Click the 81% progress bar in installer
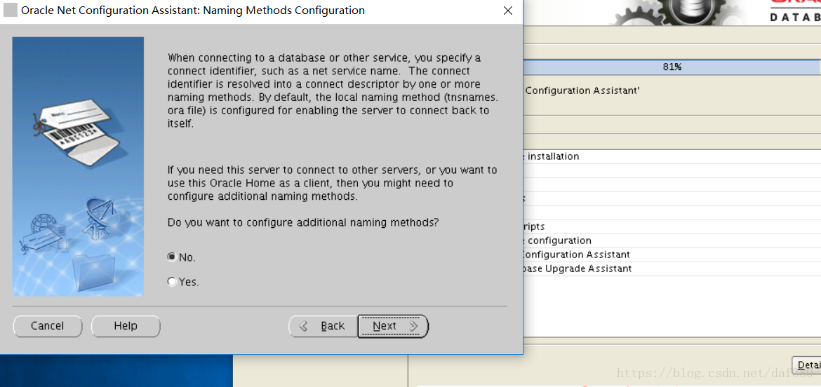Screen dimensions: 821x387 click(672, 67)
